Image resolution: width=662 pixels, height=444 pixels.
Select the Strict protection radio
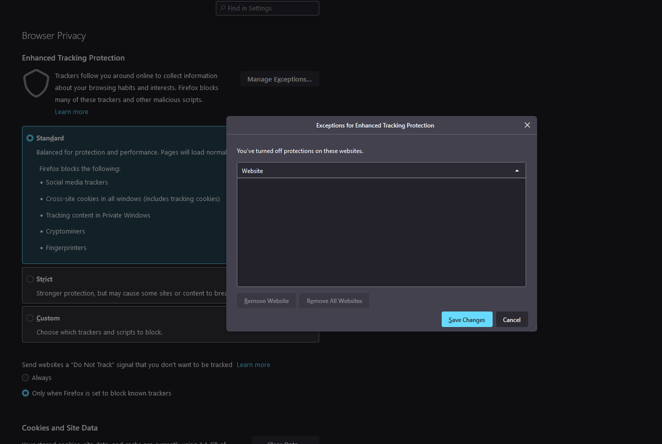click(30, 279)
